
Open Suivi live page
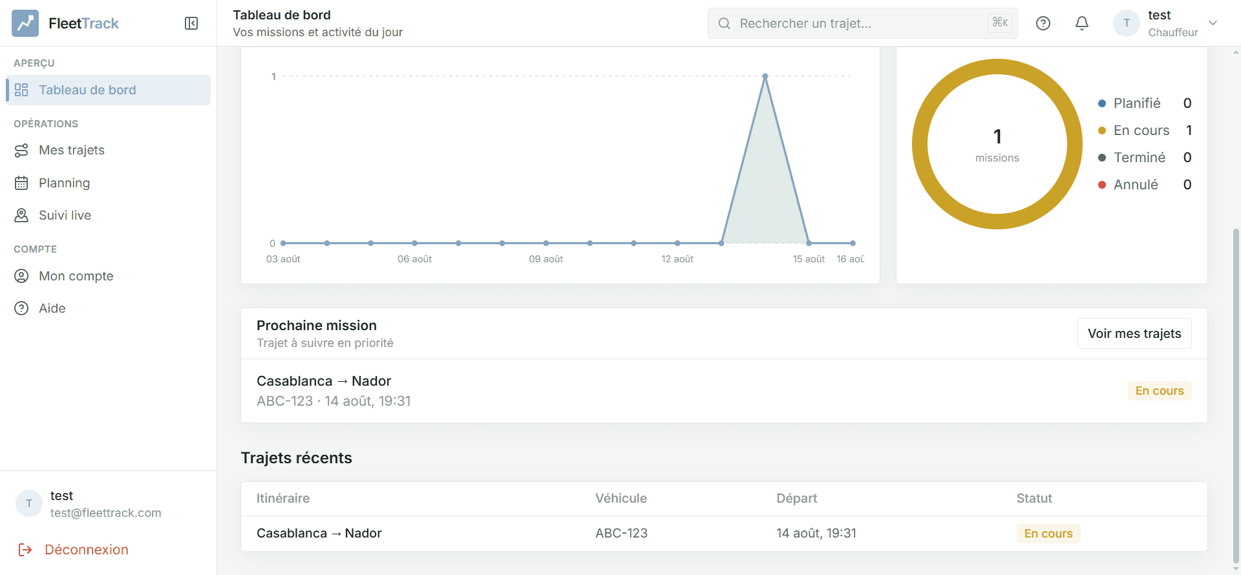tap(109, 215)
